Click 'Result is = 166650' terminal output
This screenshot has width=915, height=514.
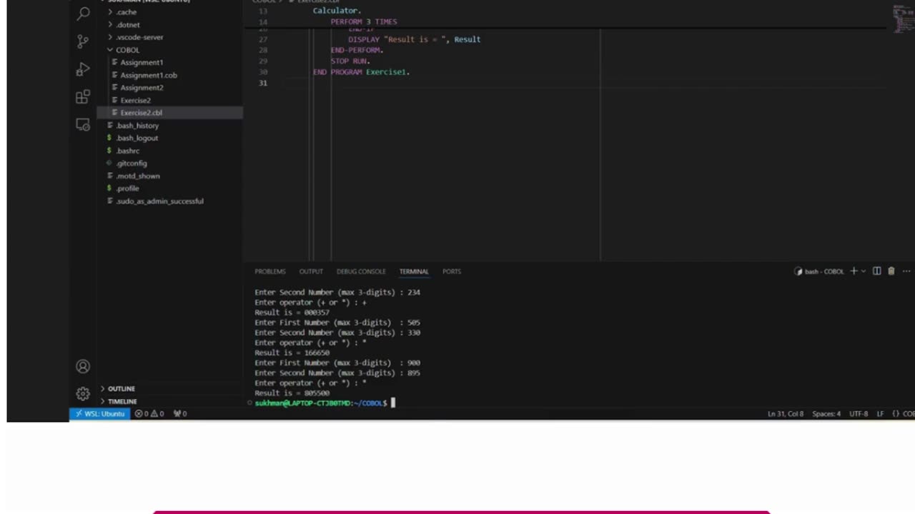click(x=292, y=353)
